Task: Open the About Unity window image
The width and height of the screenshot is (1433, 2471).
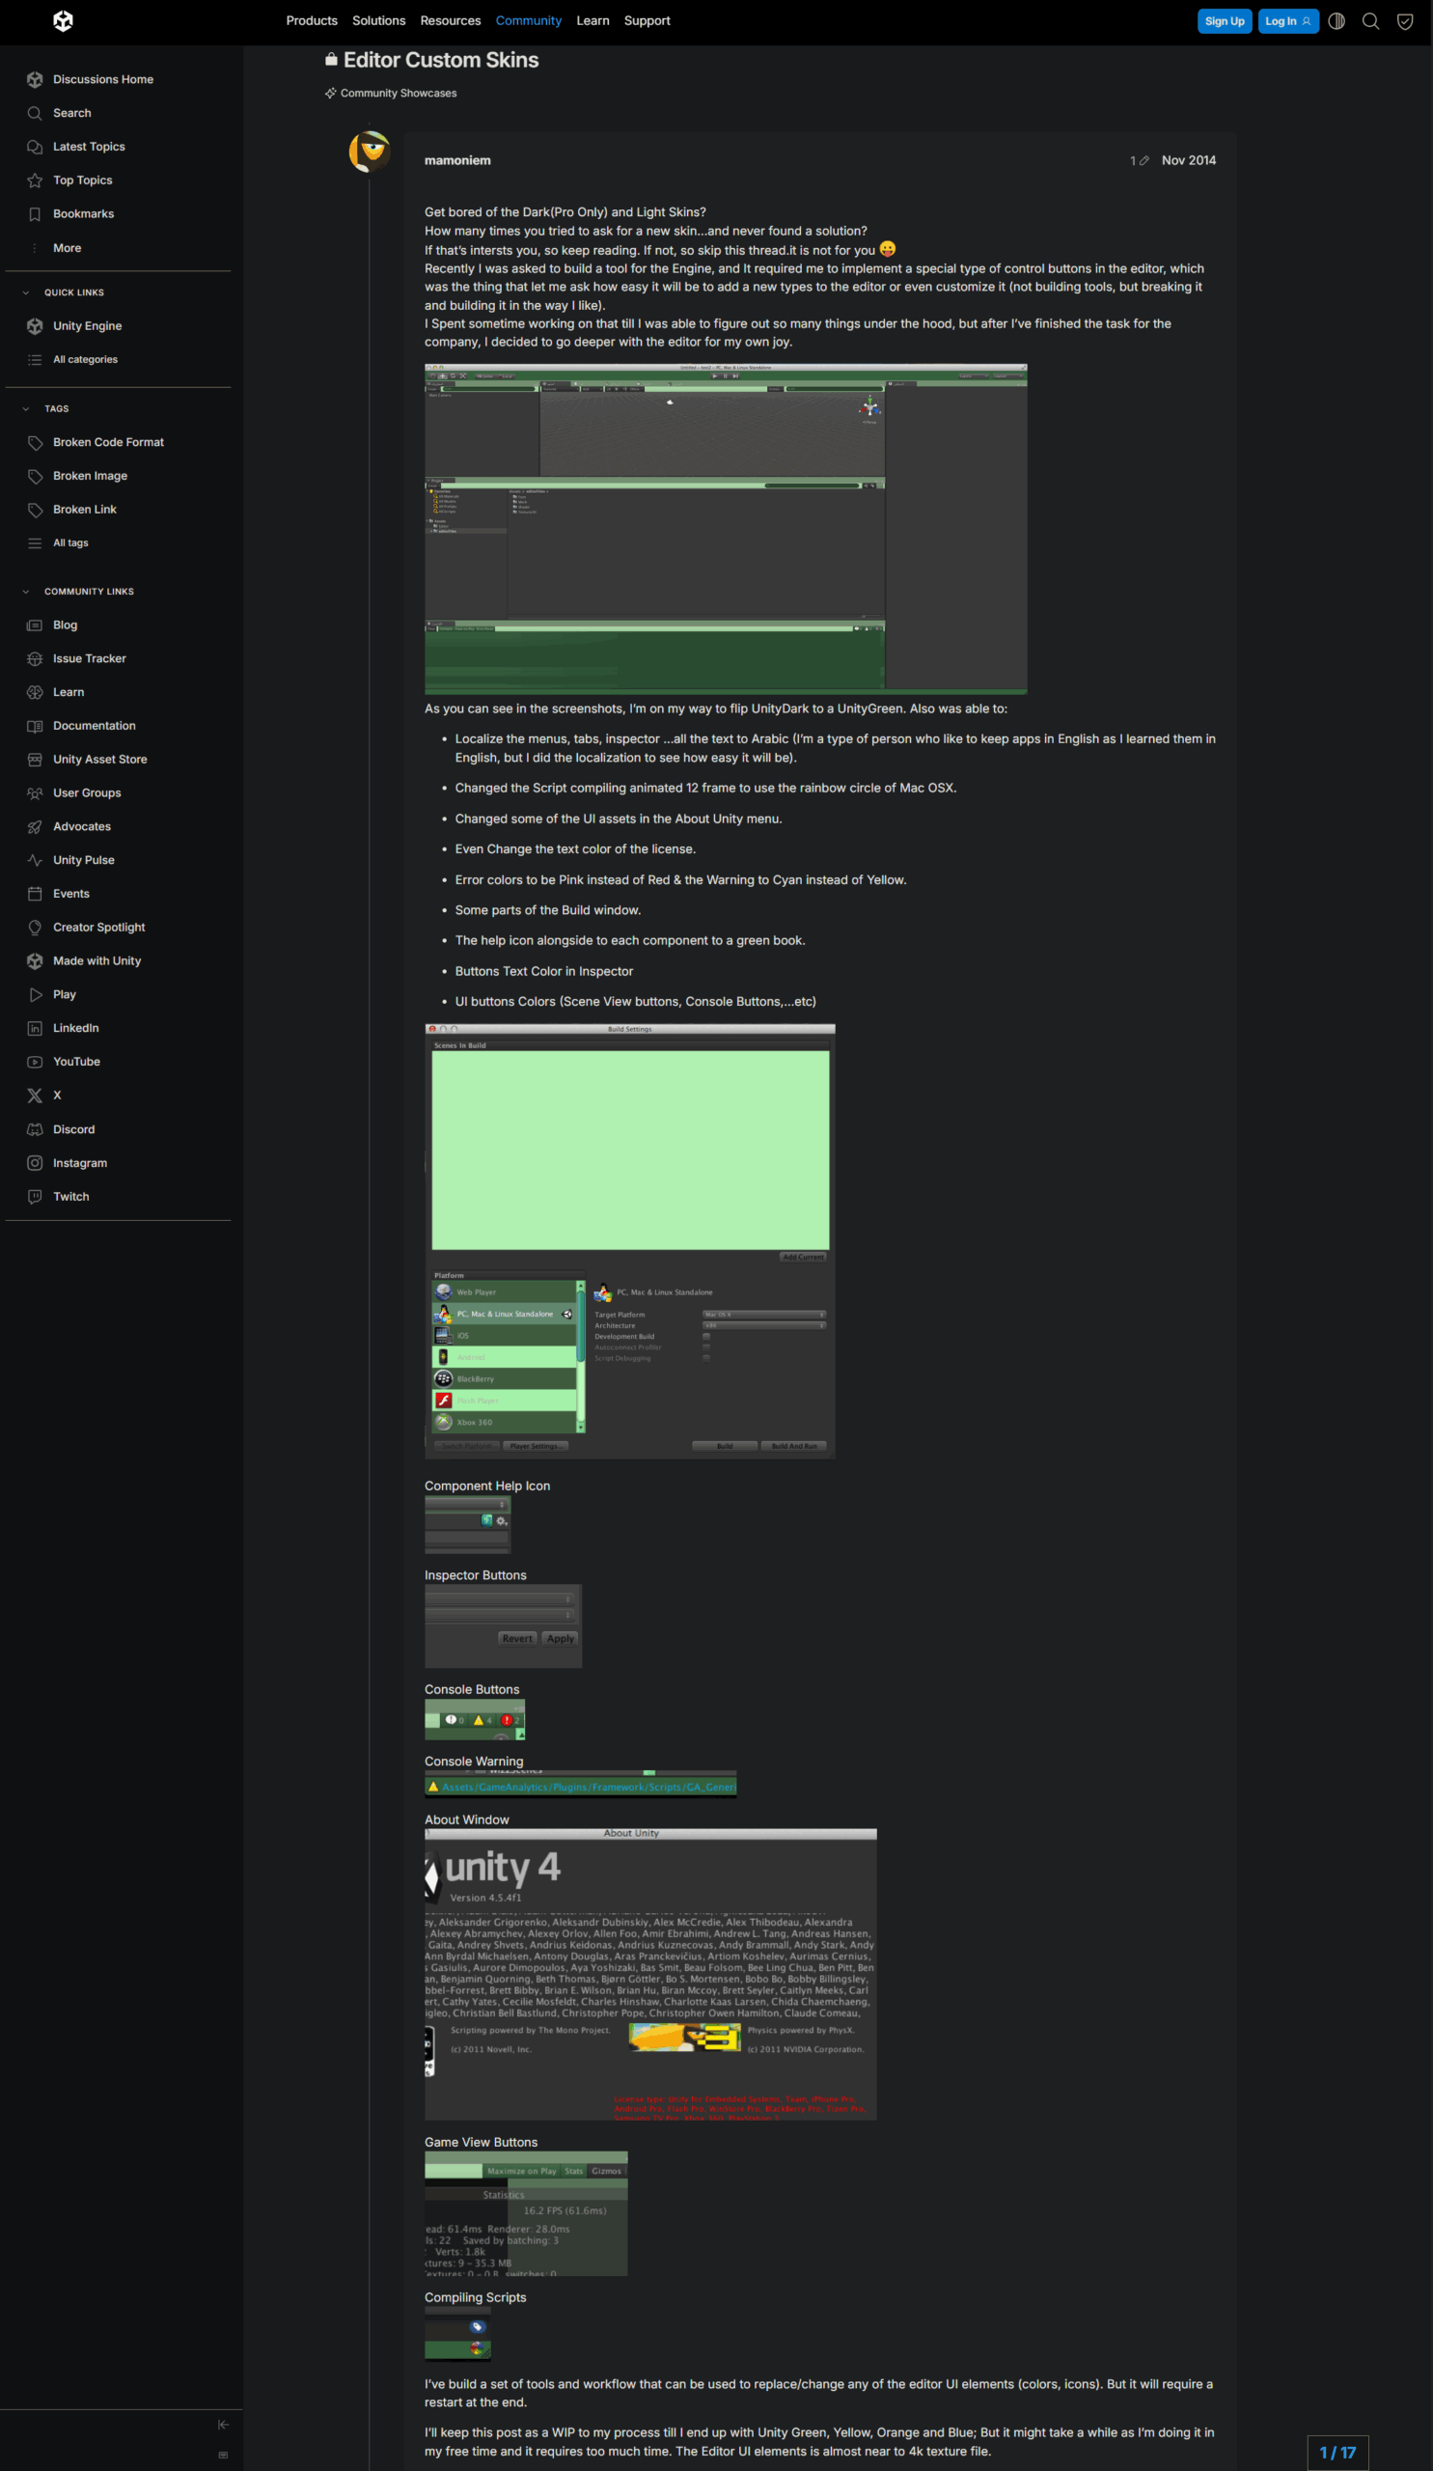Action: [650, 1974]
